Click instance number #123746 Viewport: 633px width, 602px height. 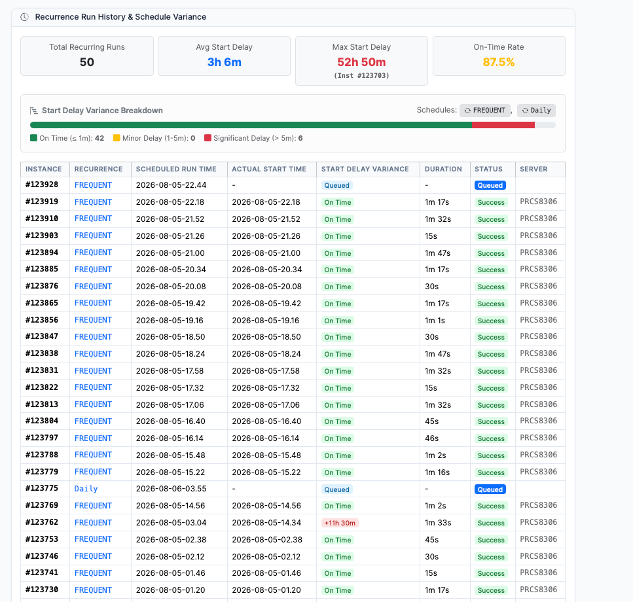pos(42,556)
